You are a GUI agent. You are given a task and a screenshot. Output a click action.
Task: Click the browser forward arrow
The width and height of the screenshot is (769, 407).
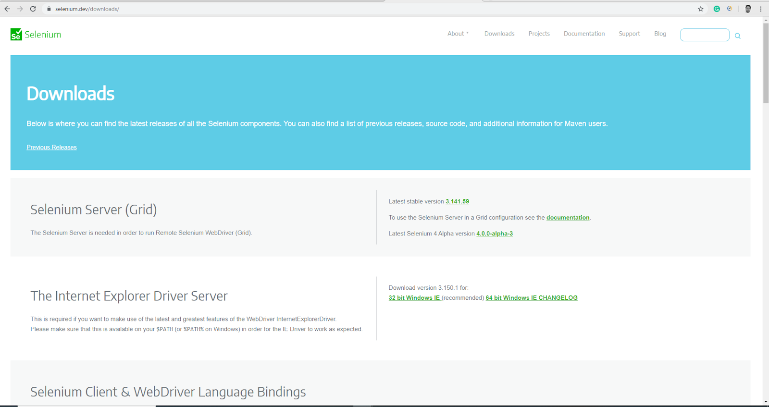point(20,9)
